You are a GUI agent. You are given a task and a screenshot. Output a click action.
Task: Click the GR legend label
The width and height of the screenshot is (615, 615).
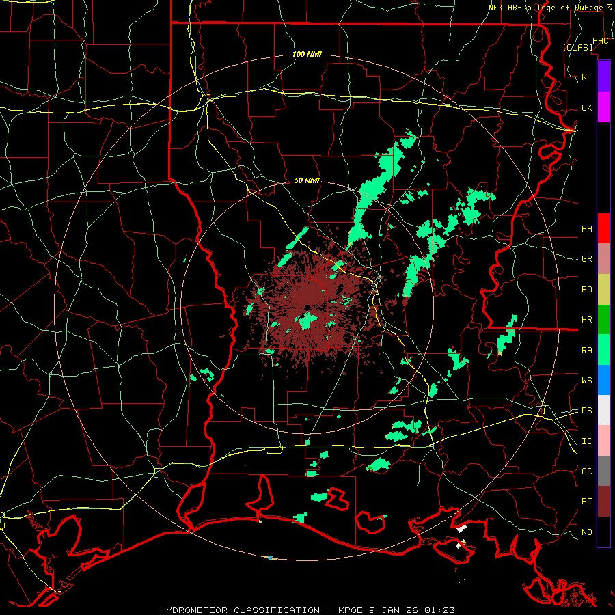pos(586,259)
